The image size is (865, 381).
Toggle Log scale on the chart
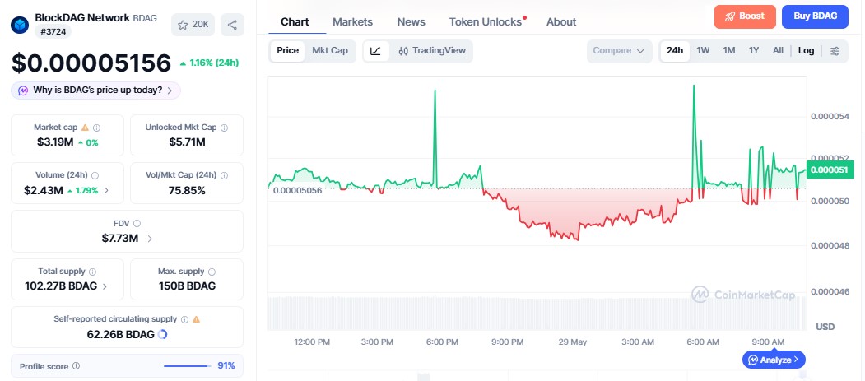coord(806,51)
